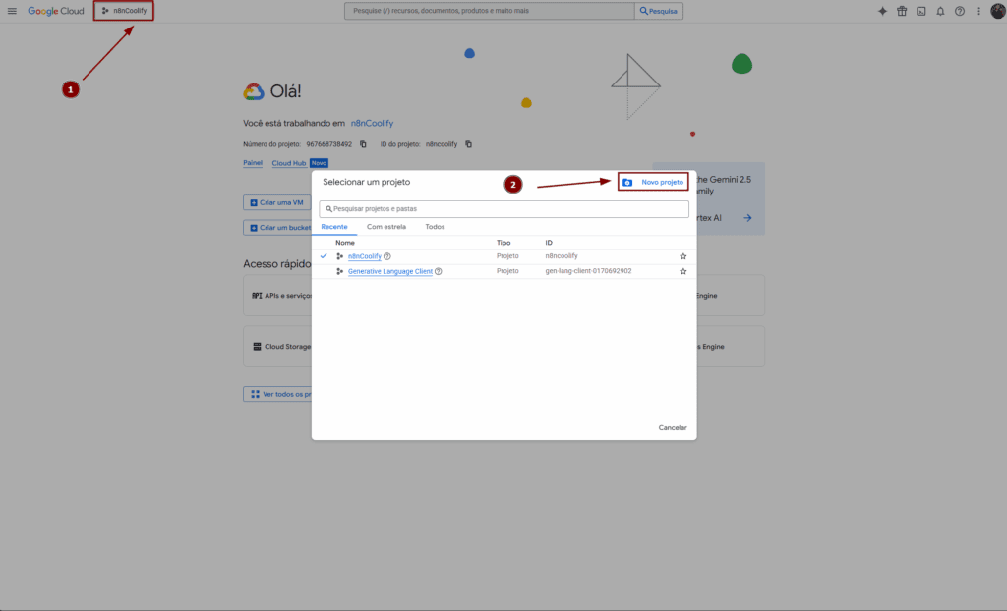The image size is (1007, 611).
Task: Click the n8ncoolify ID cell in project list
Action: (562, 255)
